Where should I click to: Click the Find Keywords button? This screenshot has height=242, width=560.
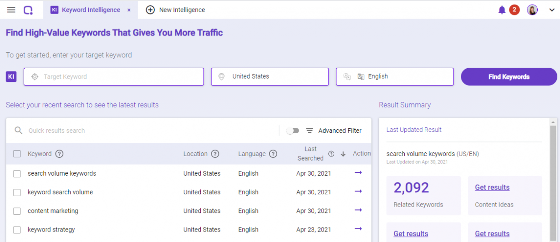click(x=509, y=77)
